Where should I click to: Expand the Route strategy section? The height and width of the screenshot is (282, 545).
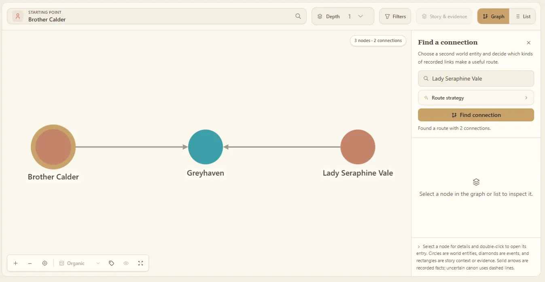coord(476,98)
